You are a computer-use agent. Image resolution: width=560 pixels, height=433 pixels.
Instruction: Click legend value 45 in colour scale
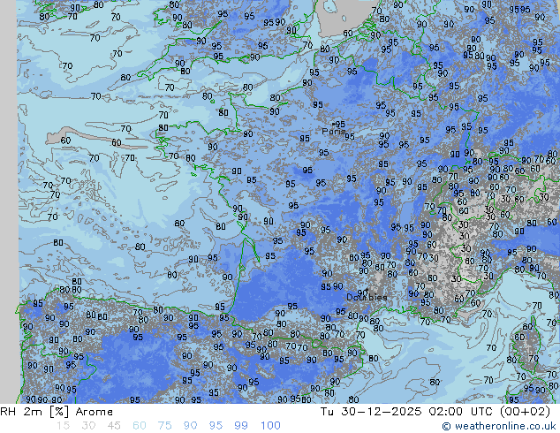pos(114,426)
